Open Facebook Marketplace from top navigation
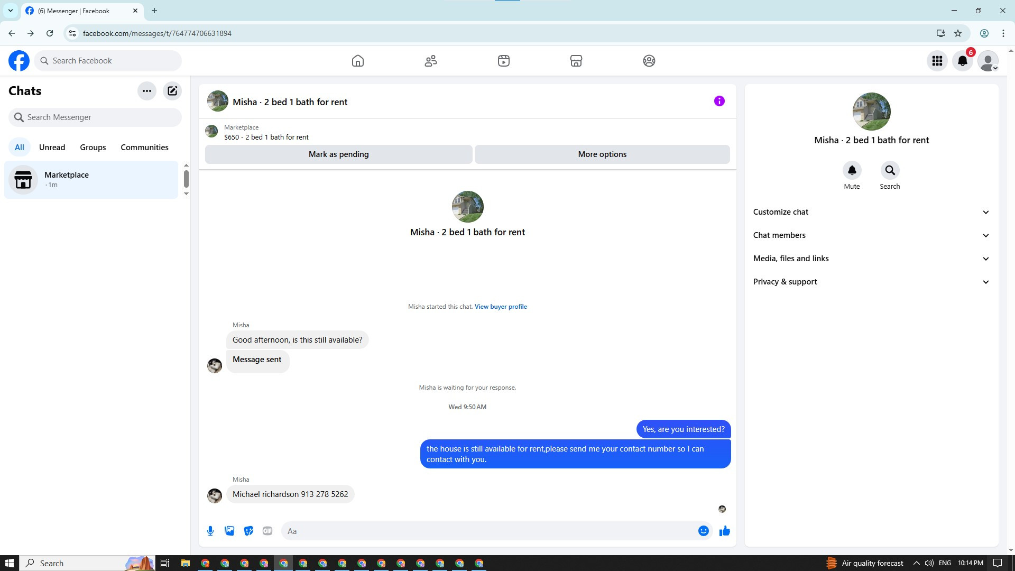Viewport: 1015px width, 571px height. [576, 61]
